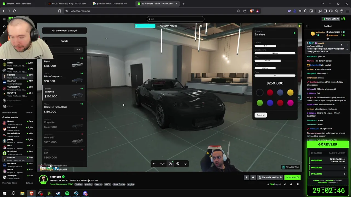Click Daha Fazla Göster under Önerilen Kanallar
The image size is (351, 197).
point(10,183)
